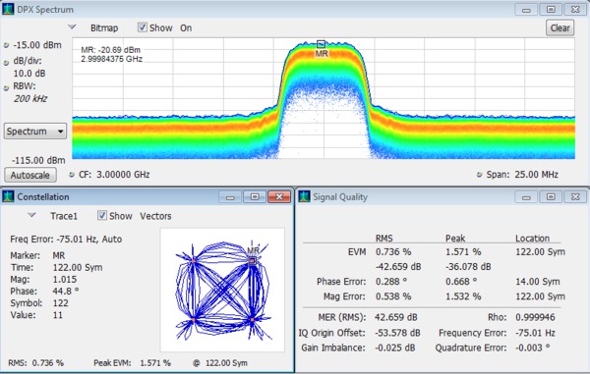
Task: Click the Signal Quality window icon
Action: tap(305, 196)
